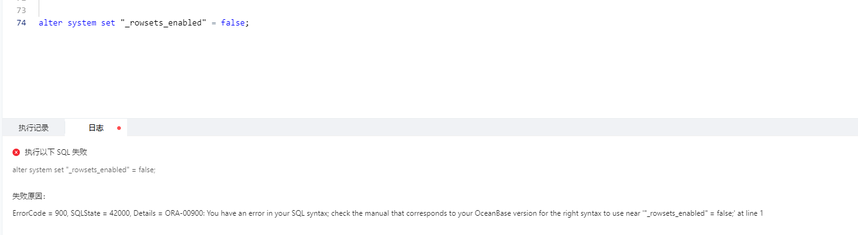Click the 失败原因 label
Screen dimensions: 858x235
29,196
